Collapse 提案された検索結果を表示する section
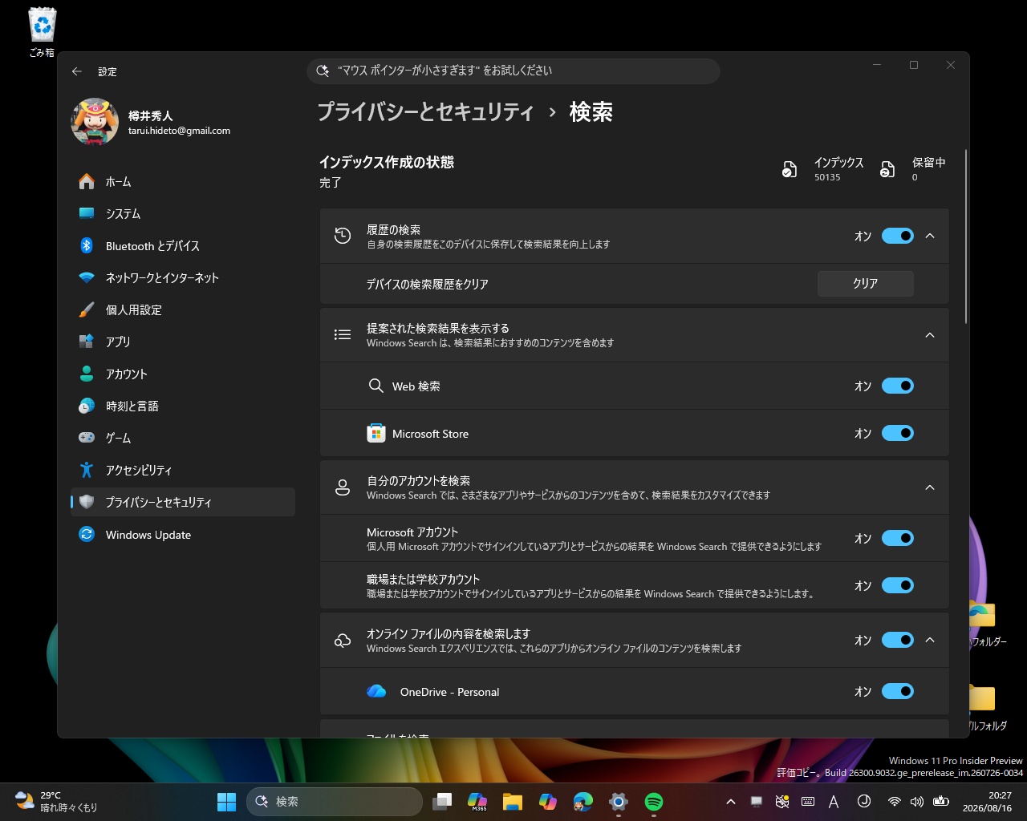1027x821 pixels. (930, 335)
